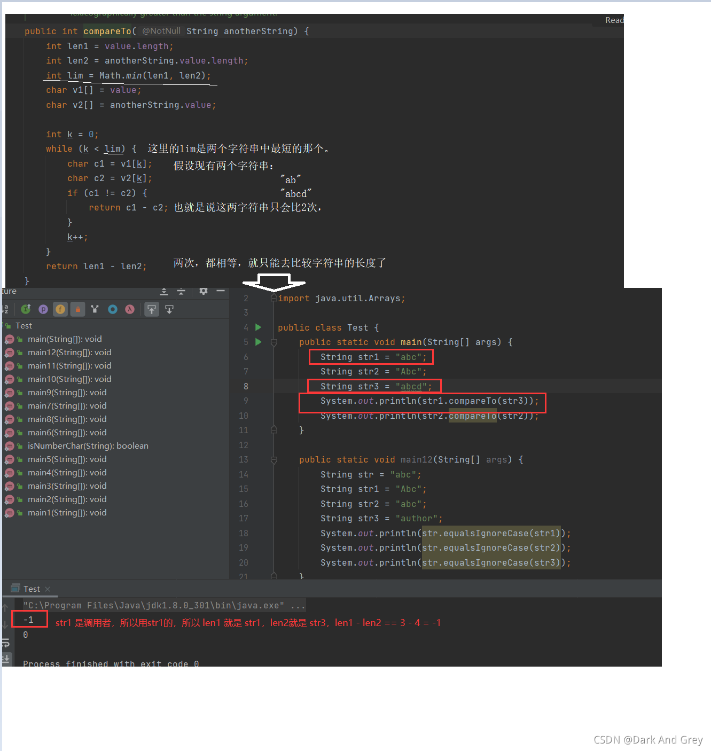
Task: Toggle Show non-public members lock icon
Action: click(x=78, y=309)
